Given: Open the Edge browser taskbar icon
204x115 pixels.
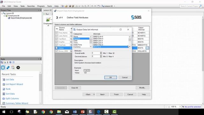Looking at the screenshot, I should (98, 112).
